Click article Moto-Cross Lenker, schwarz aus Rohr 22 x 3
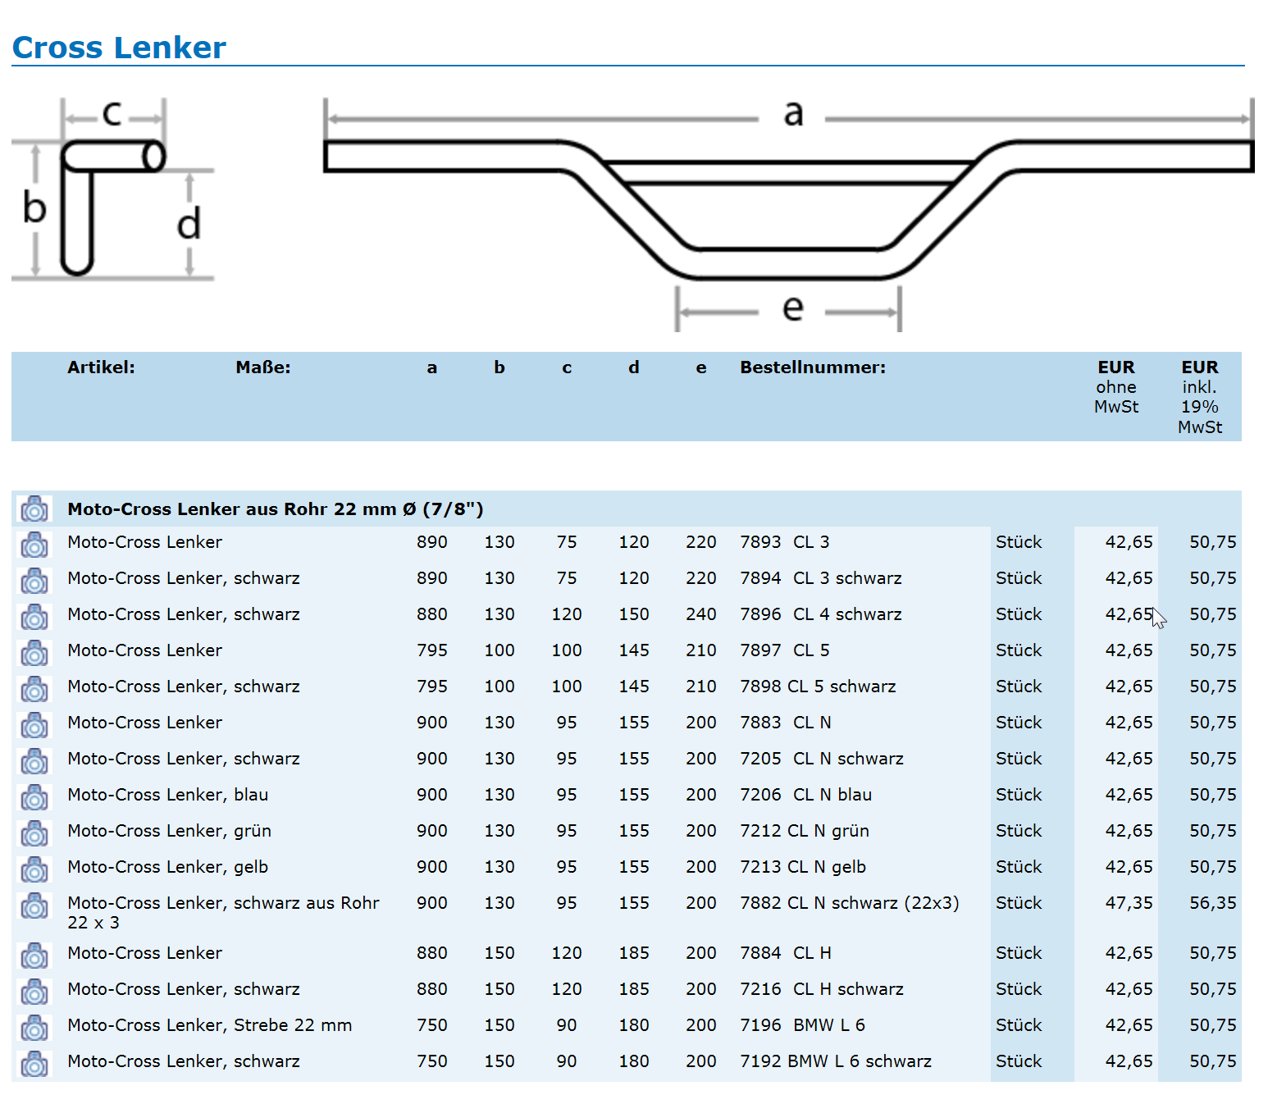This screenshot has height=1104, width=1268. pyautogui.click(x=223, y=913)
